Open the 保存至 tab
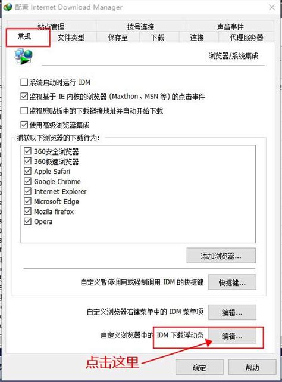The image size is (282, 382). click(x=118, y=38)
